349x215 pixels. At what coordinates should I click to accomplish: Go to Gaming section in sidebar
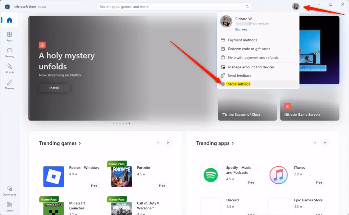pyautogui.click(x=10, y=52)
